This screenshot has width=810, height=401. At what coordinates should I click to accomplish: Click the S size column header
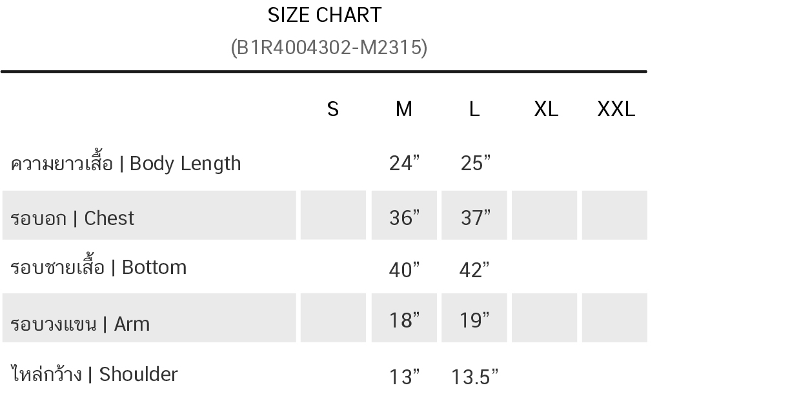(x=333, y=109)
